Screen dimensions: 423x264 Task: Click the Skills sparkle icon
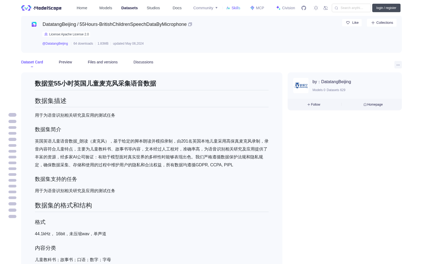pyautogui.click(x=228, y=8)
